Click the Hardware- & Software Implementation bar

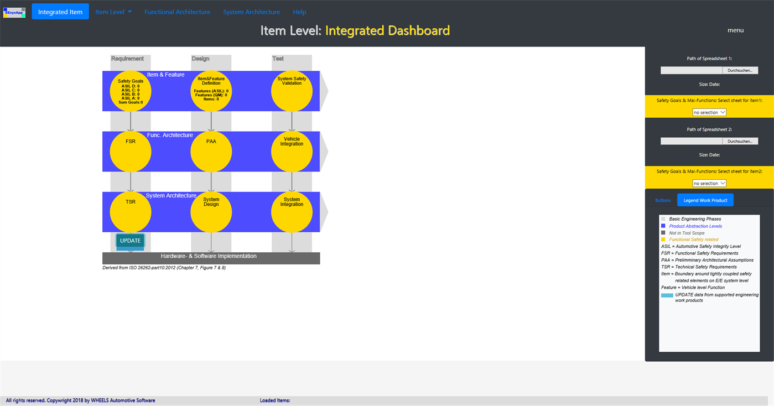pos(211,258)
